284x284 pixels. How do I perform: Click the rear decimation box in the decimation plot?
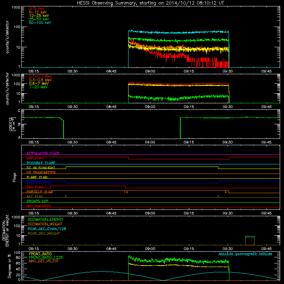coord(250,241)
